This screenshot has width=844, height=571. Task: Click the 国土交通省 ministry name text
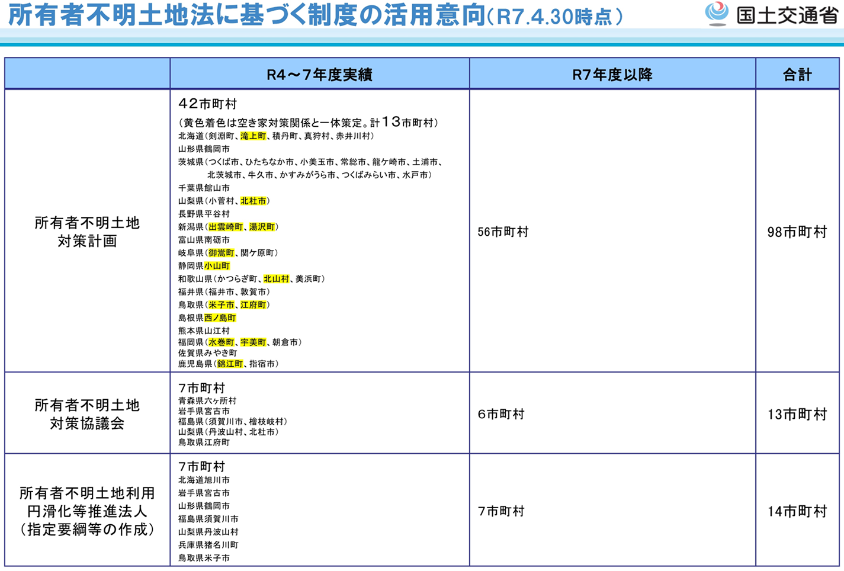click(x=787, y=15)
